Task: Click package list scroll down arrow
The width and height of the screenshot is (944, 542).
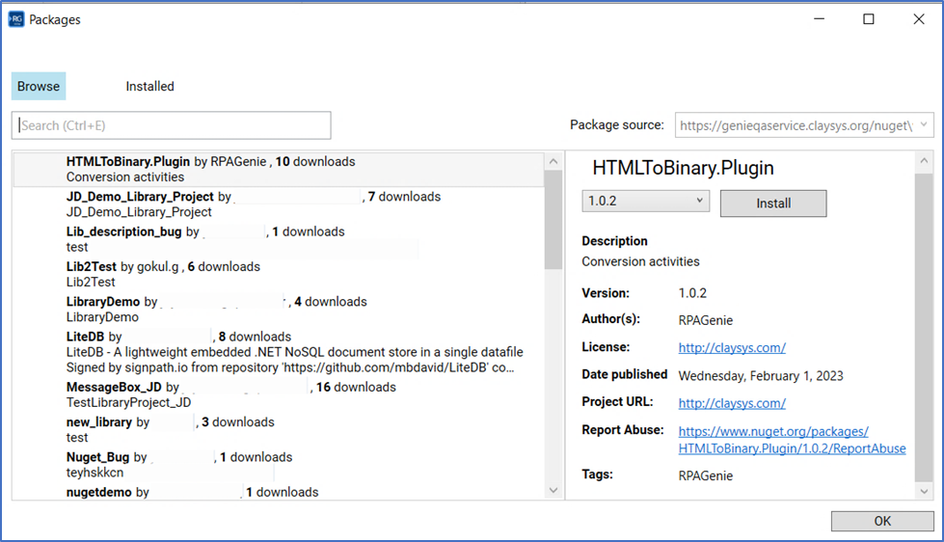Action: point(553,491)
